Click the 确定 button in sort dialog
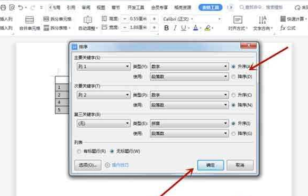Image resolution: width=308 pixels, height=196 pixels. (211, 165)
